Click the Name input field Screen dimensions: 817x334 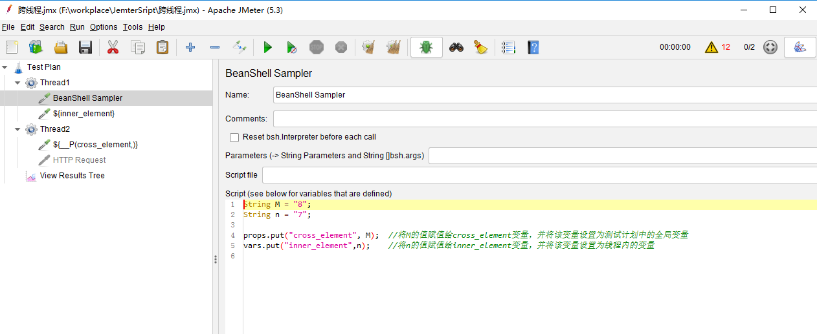click(x=545, y=95)
